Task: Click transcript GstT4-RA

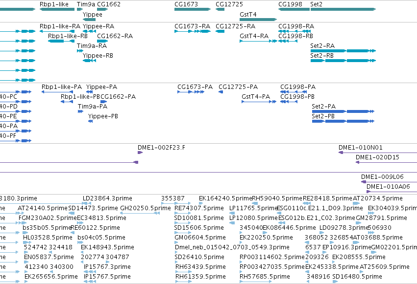Action: click(x=258, y=41)
